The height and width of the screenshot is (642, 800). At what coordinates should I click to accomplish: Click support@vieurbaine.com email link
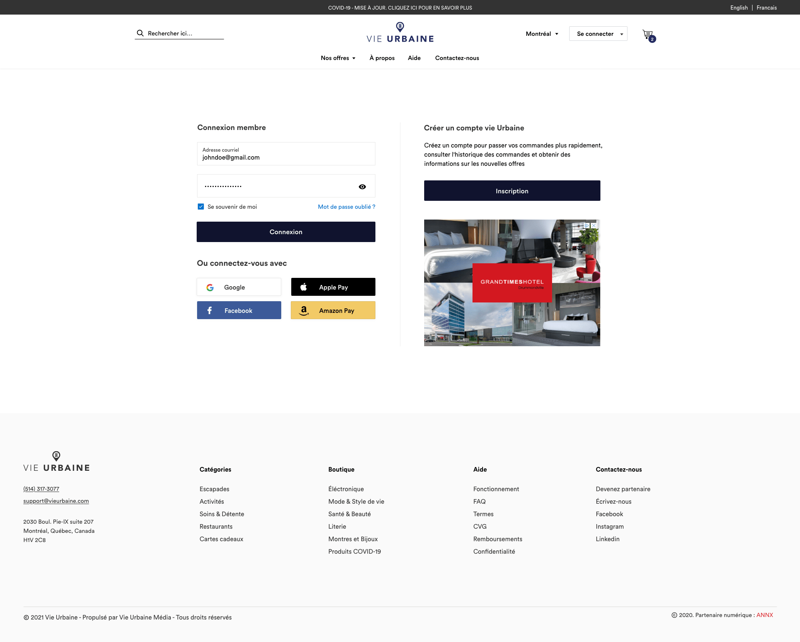pos(56,501)
